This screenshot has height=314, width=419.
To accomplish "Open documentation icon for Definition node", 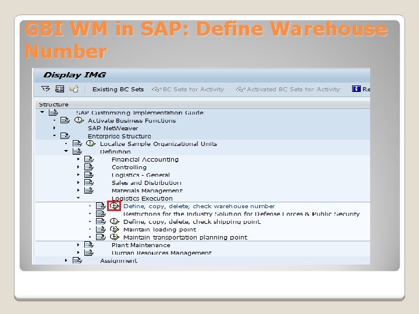I will pyautogui.click(x=77, y=151).
